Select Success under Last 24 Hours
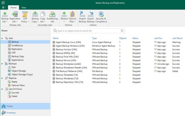 pos(14,93)
